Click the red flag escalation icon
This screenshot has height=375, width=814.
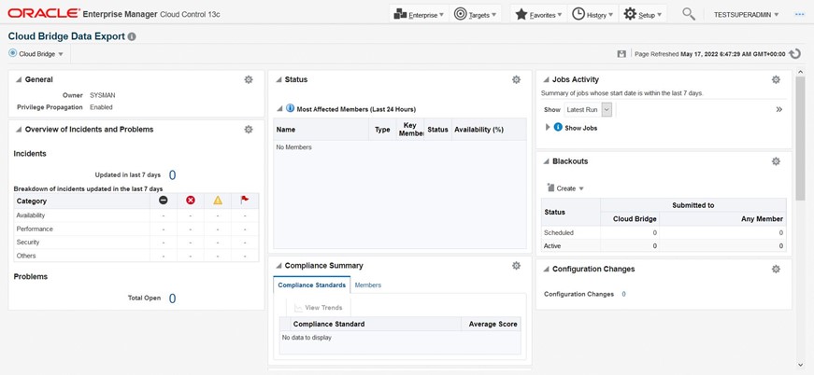(245, 200)
